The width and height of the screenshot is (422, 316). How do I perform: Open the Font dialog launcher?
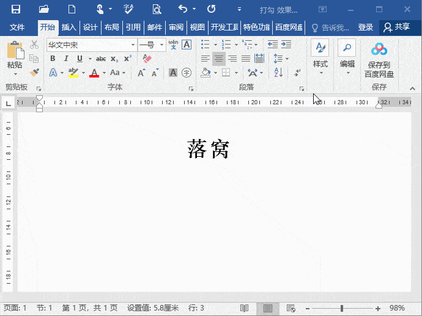(x=191, y=88)
